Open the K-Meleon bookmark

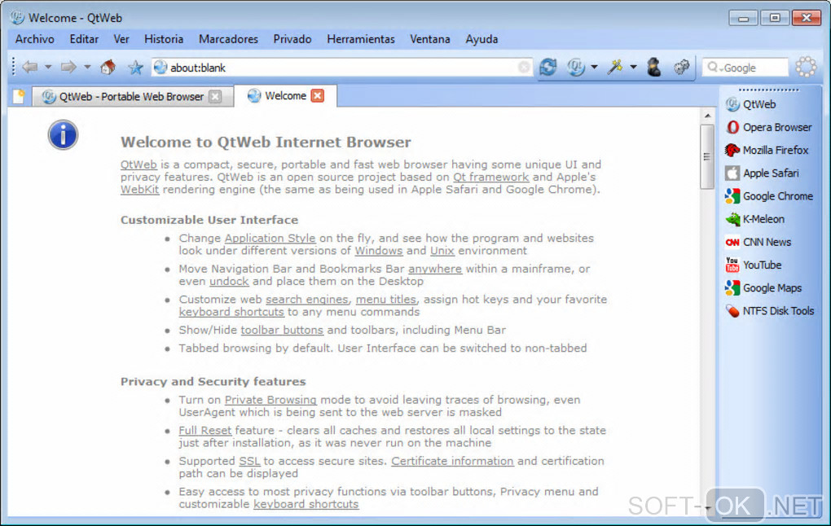pyautogui.click(x=755, y=219)
